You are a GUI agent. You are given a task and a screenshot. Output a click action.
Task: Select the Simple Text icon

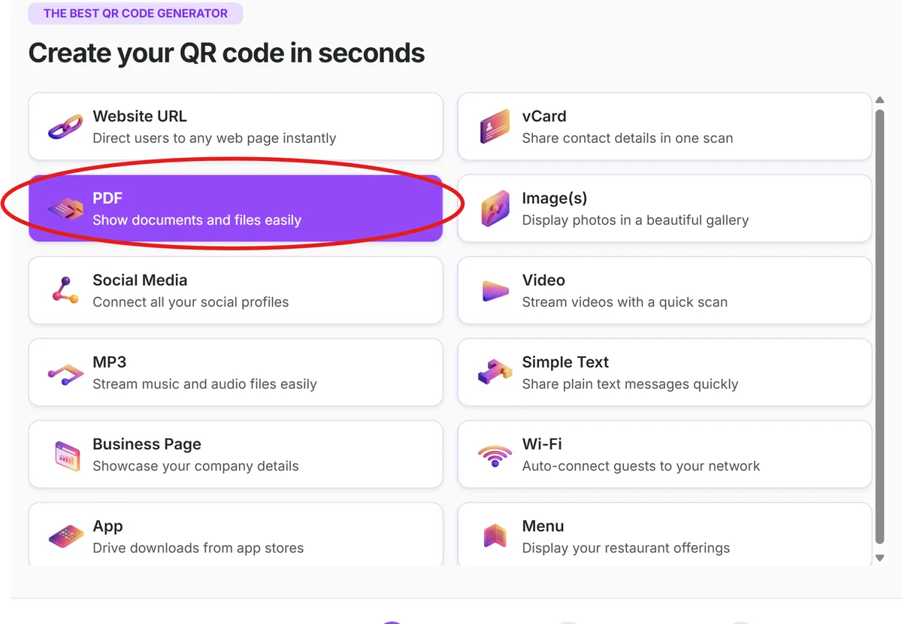tap(495, 372)
